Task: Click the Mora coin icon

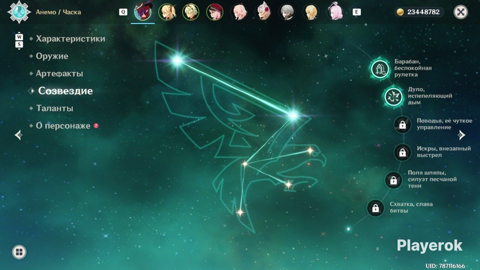Action: 400,12
